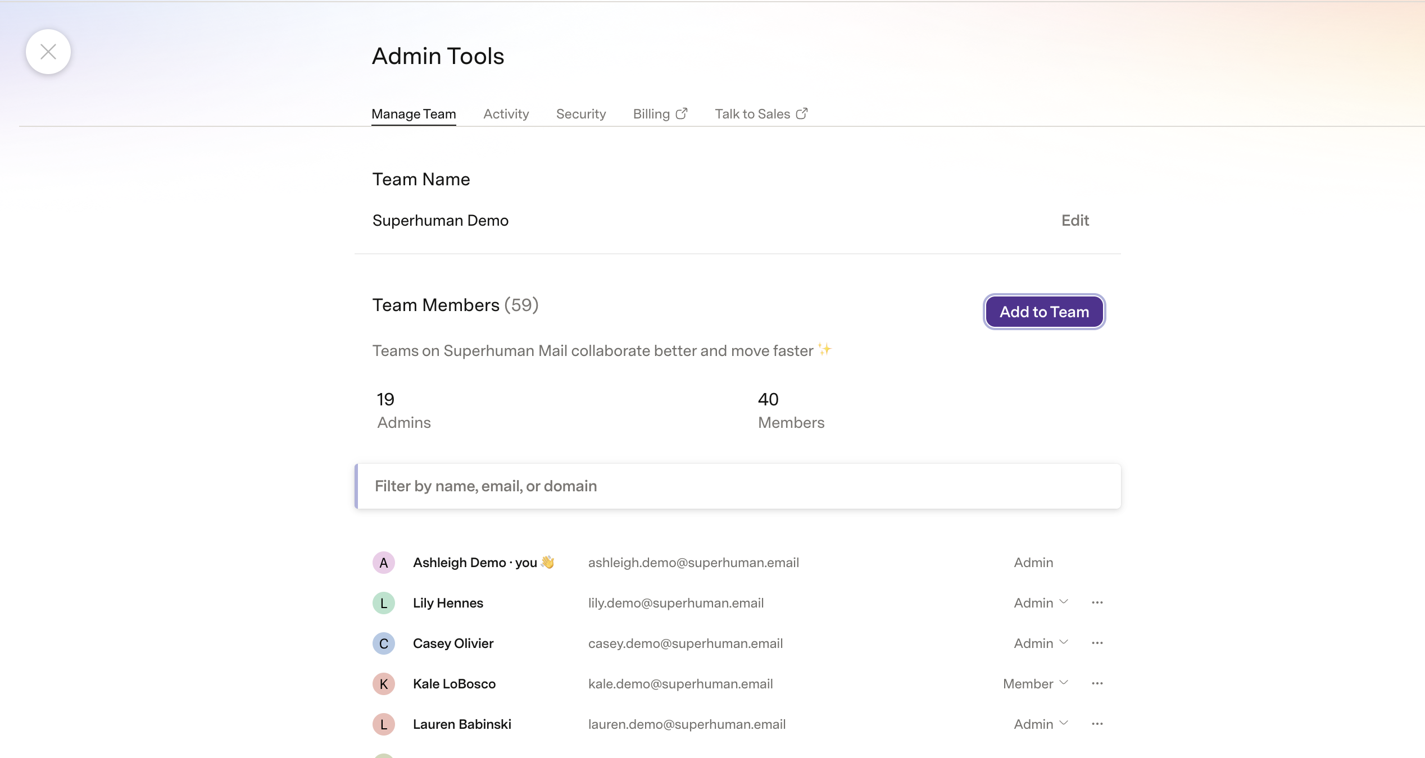Open the Manage Team tab
This screenshot has height=758, width=1425.
[414, 114]
